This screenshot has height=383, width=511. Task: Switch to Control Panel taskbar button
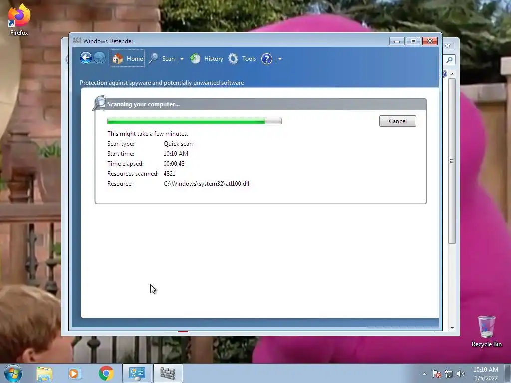[137, 373]
